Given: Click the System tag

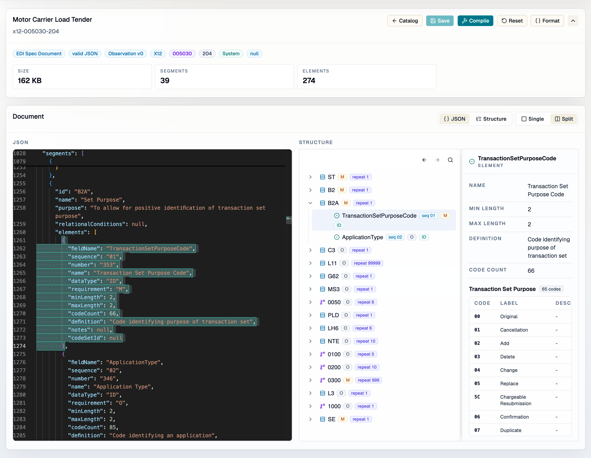Looking at the screenshot, I should click(x=231, y=53).
